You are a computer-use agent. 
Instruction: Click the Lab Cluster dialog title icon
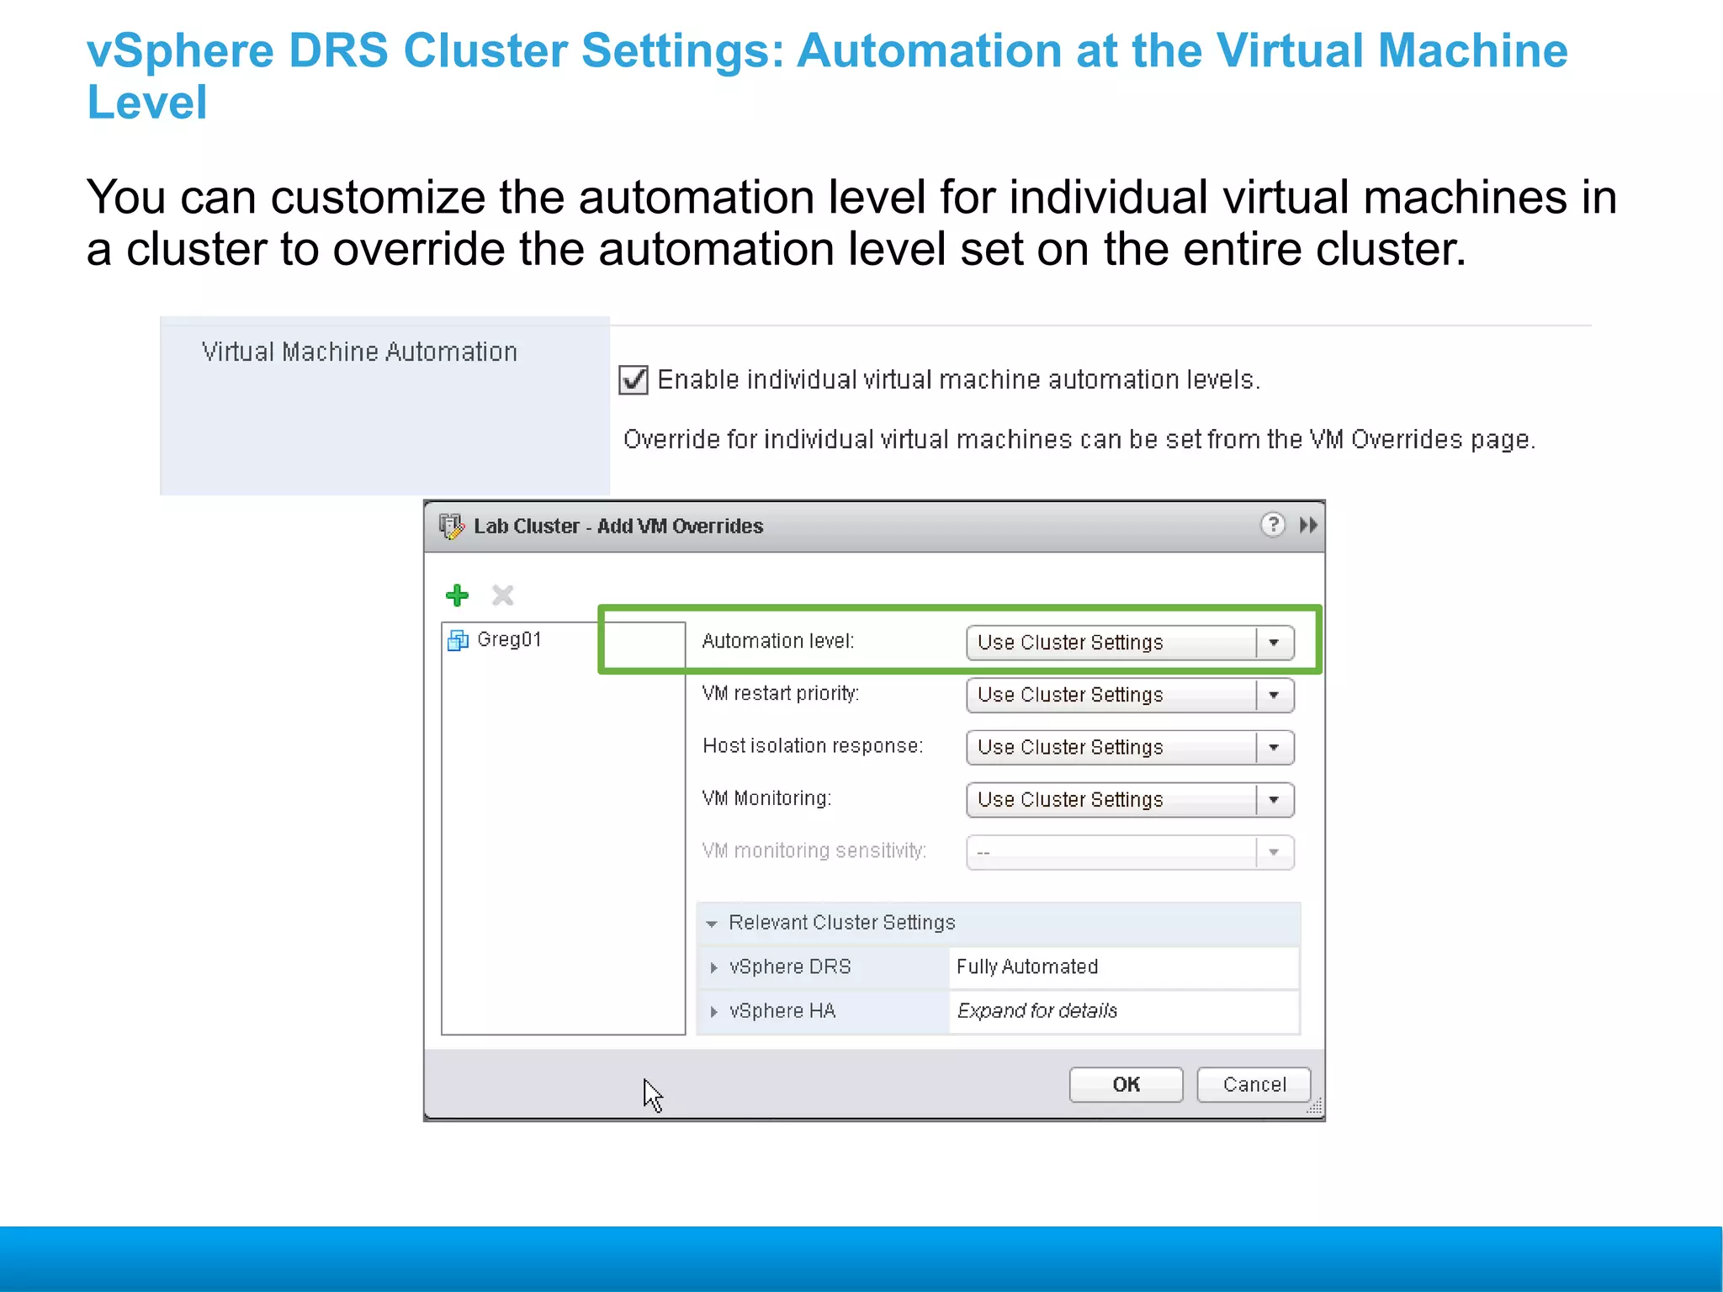[x=452, y=527]
